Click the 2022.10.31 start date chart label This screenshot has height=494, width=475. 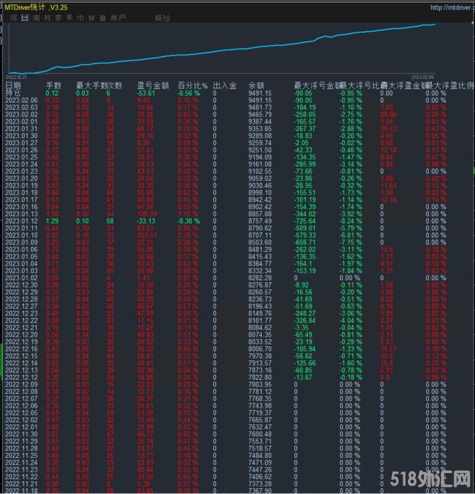(16, 76)
